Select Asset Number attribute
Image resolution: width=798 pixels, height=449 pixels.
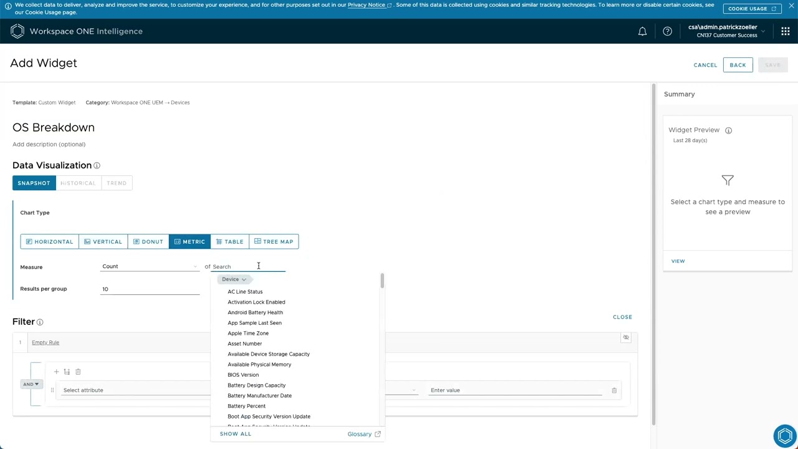244,344
